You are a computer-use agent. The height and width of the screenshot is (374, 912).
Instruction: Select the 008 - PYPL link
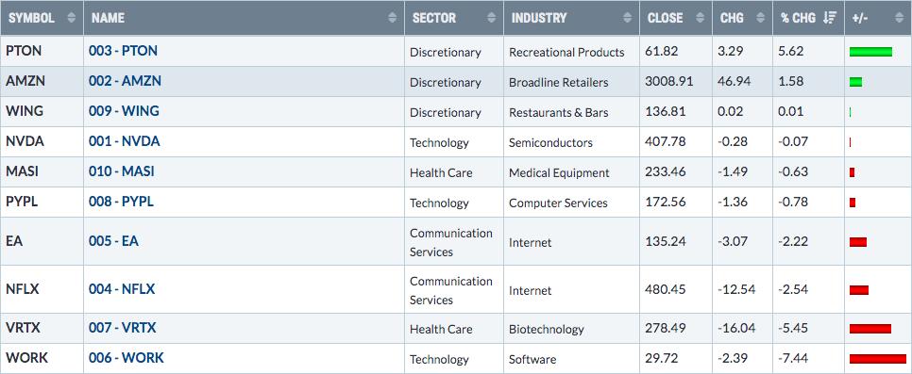coord(122,203)
